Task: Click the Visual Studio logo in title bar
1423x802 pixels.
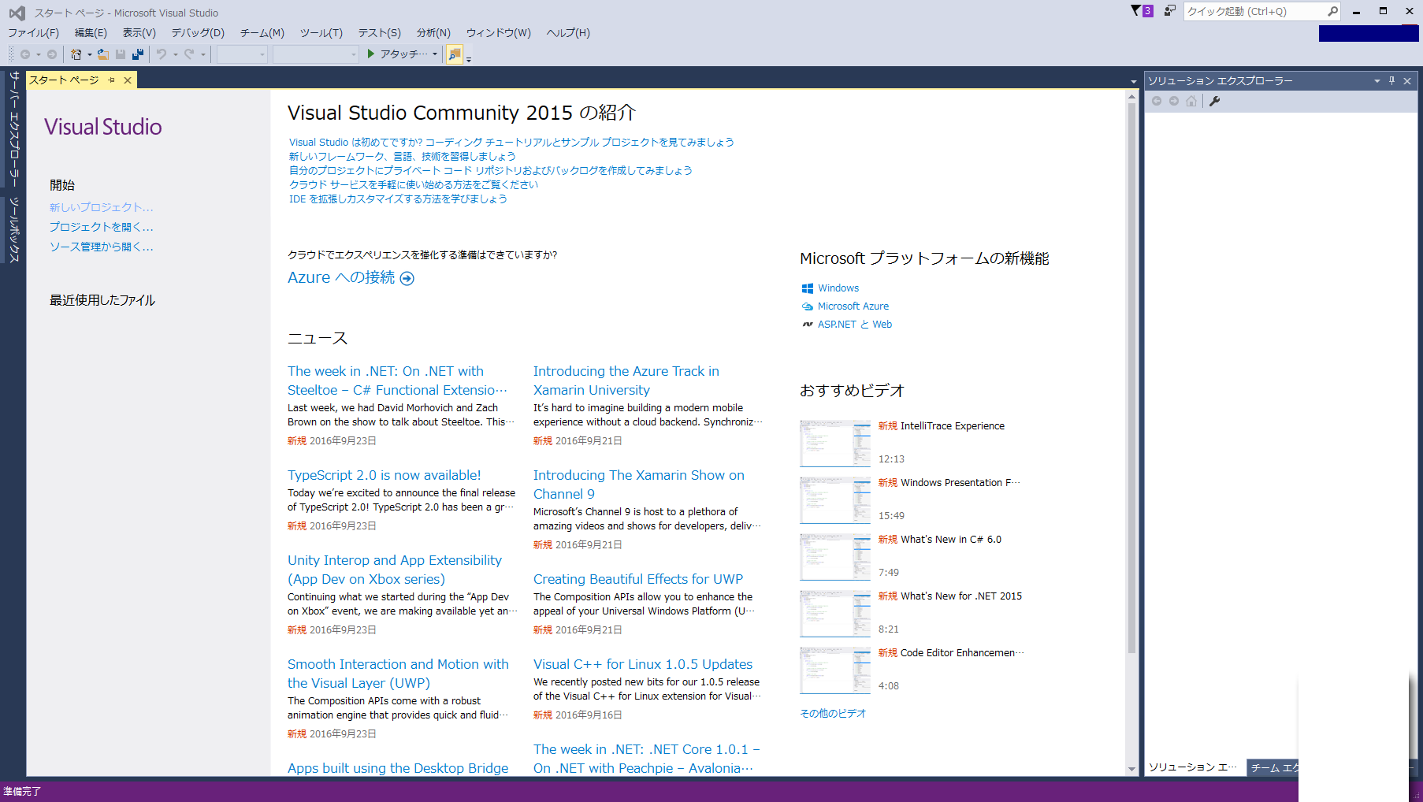Action: tap(17, 13)
